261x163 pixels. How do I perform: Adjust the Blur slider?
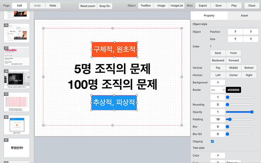click(x=240, y=127)
